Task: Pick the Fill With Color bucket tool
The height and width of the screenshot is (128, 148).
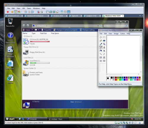Action: tap(104, 41)
